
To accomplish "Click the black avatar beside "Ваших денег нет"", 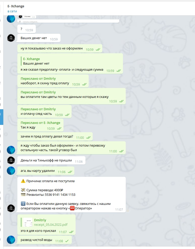I will pyautogui.click(x=11, y=38).
